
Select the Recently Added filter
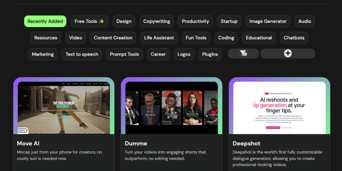point(45,21)
